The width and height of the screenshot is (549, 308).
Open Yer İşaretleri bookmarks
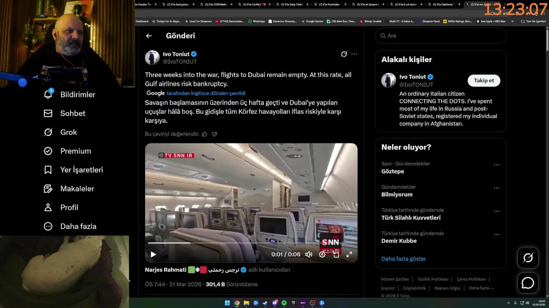tap(73, 170)
